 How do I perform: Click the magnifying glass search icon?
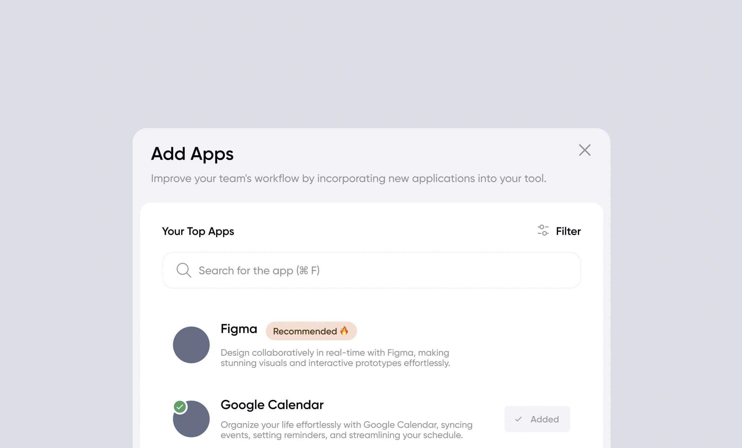[x=184, y=270]
